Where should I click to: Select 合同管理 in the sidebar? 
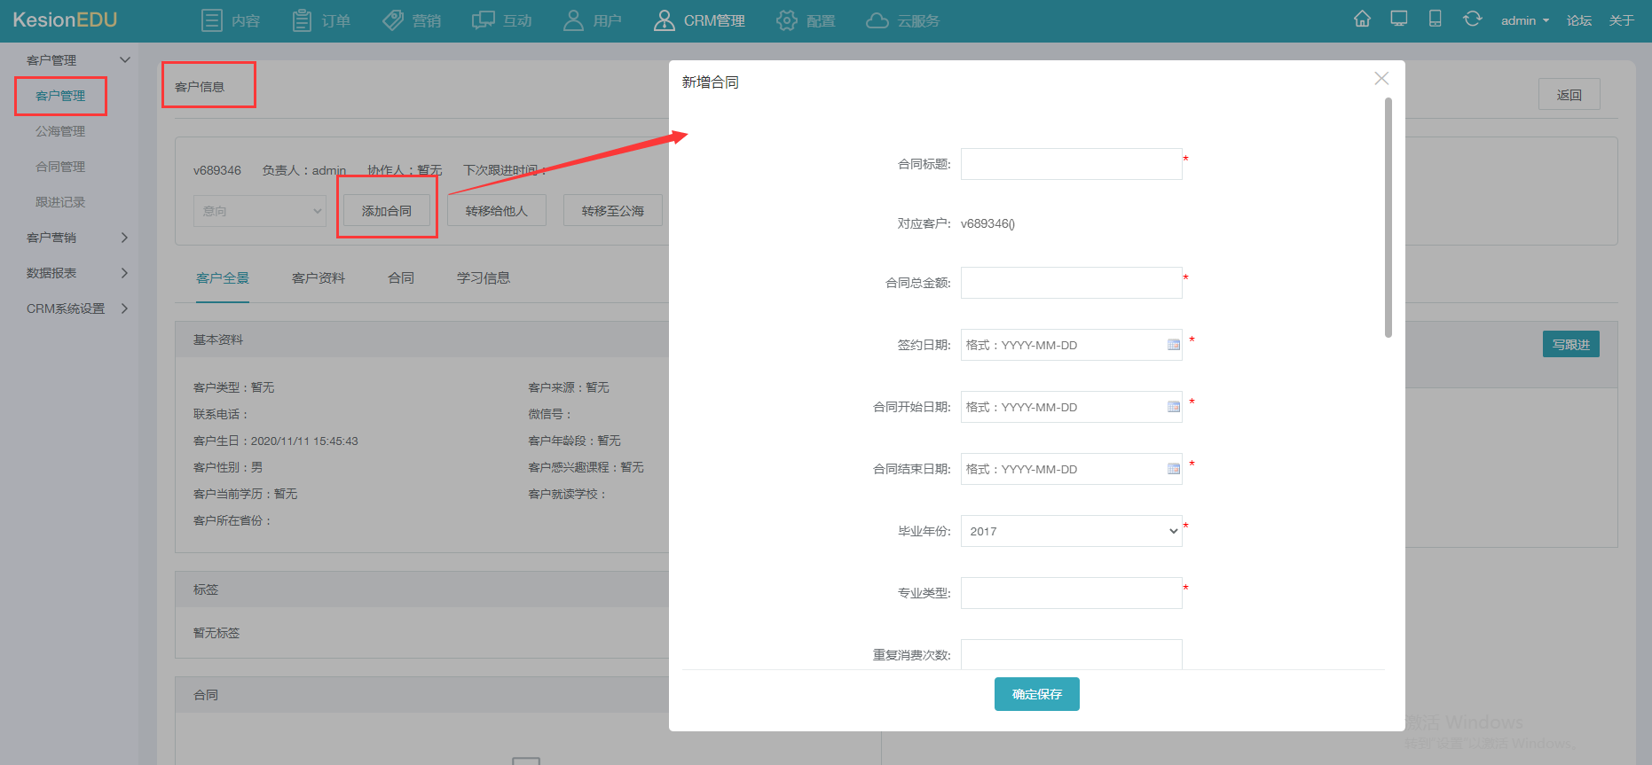[60, 167]
